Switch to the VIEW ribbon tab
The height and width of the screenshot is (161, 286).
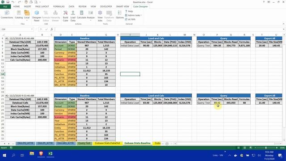pos(93,7)
